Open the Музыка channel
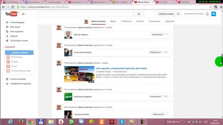 coord(15,62)
